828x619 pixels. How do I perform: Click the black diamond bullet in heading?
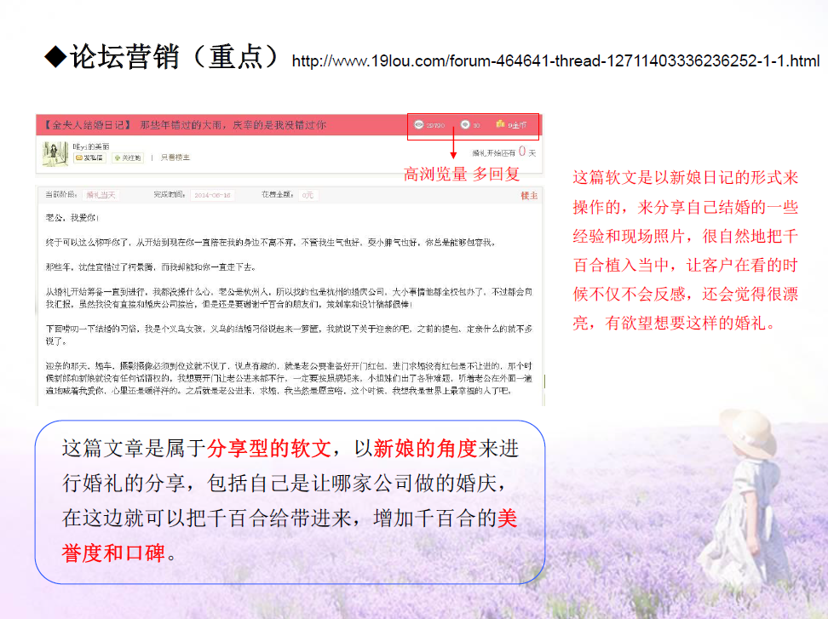[x=55, y=57]
